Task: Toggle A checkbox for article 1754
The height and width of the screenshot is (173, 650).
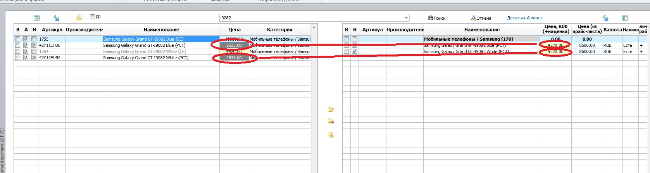Action: (x=26, y=51)
